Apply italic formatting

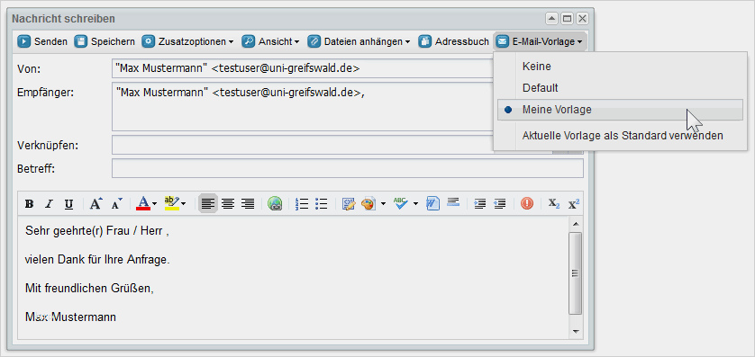click(49, 204)
